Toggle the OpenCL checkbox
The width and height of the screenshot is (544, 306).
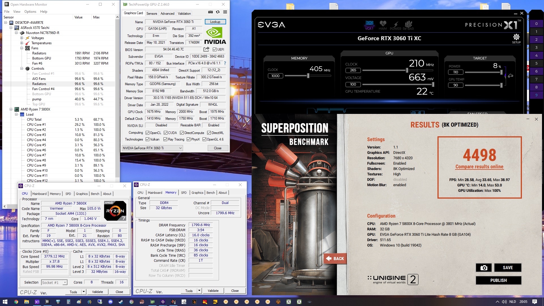coord(147,133)
